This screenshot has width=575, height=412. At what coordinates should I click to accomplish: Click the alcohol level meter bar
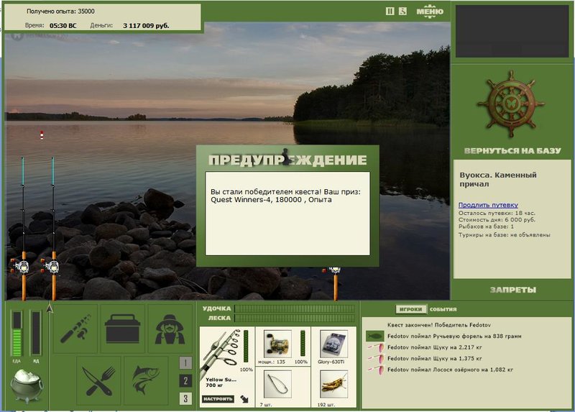pos(36,334)
